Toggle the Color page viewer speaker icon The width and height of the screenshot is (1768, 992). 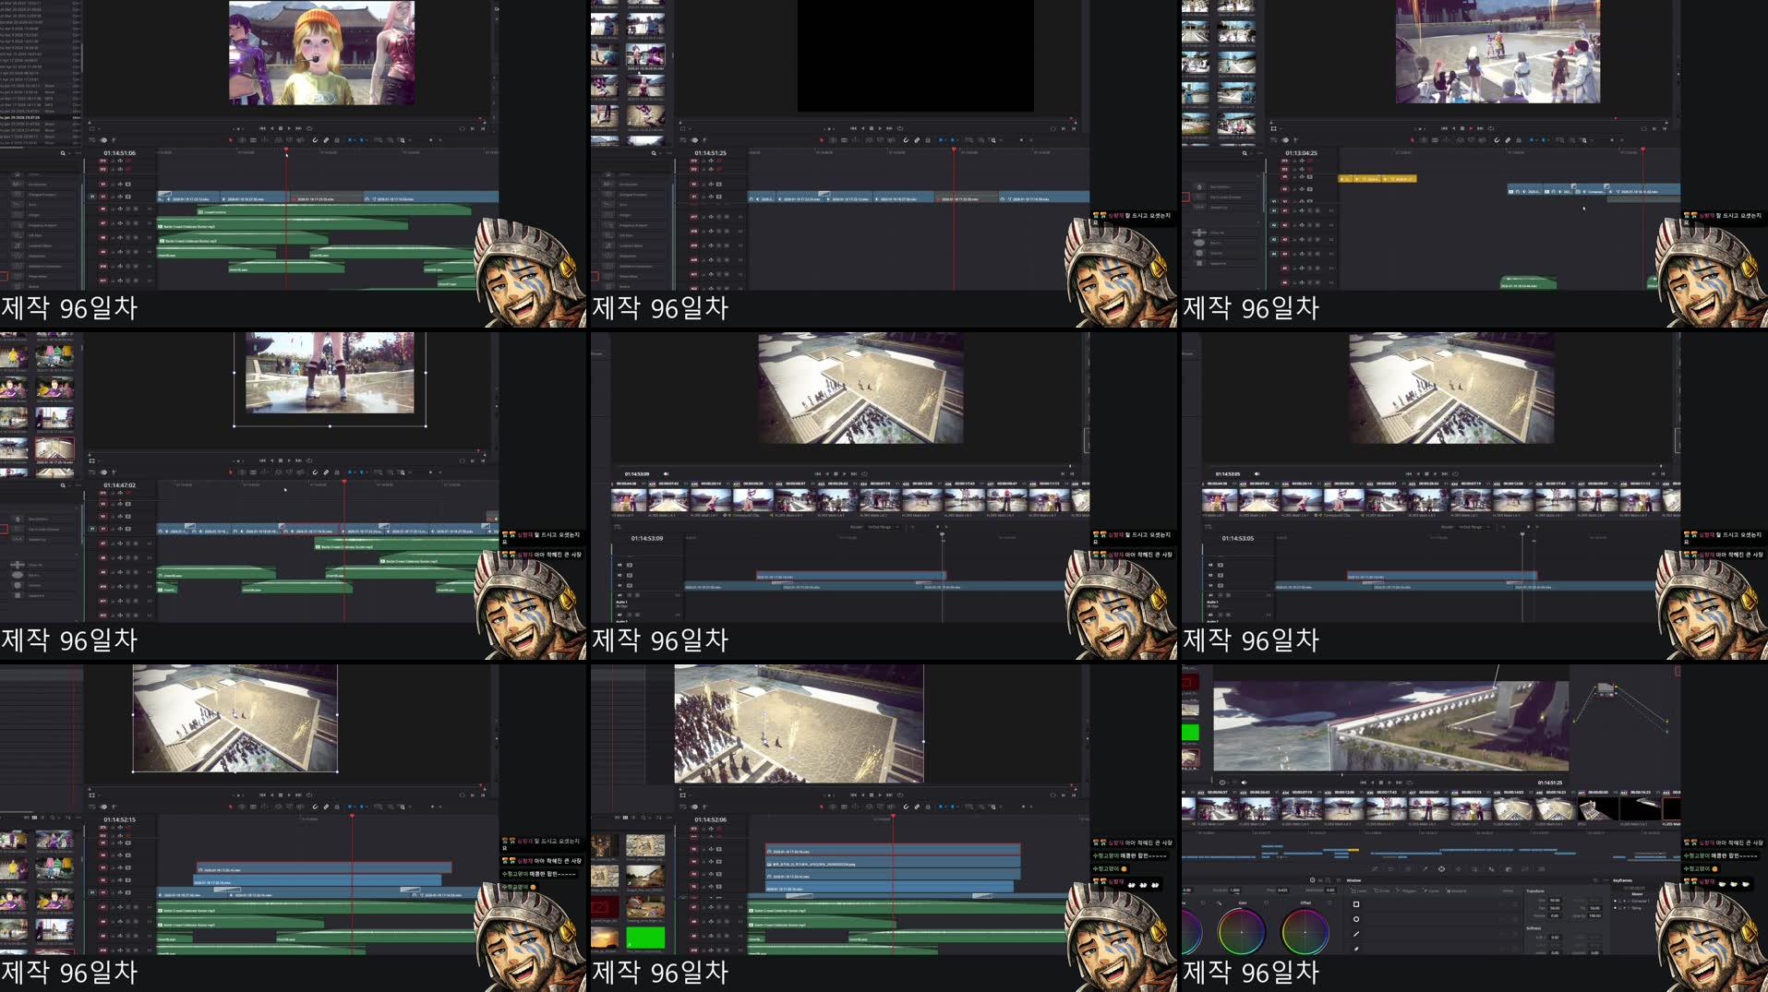(1244, 783)
